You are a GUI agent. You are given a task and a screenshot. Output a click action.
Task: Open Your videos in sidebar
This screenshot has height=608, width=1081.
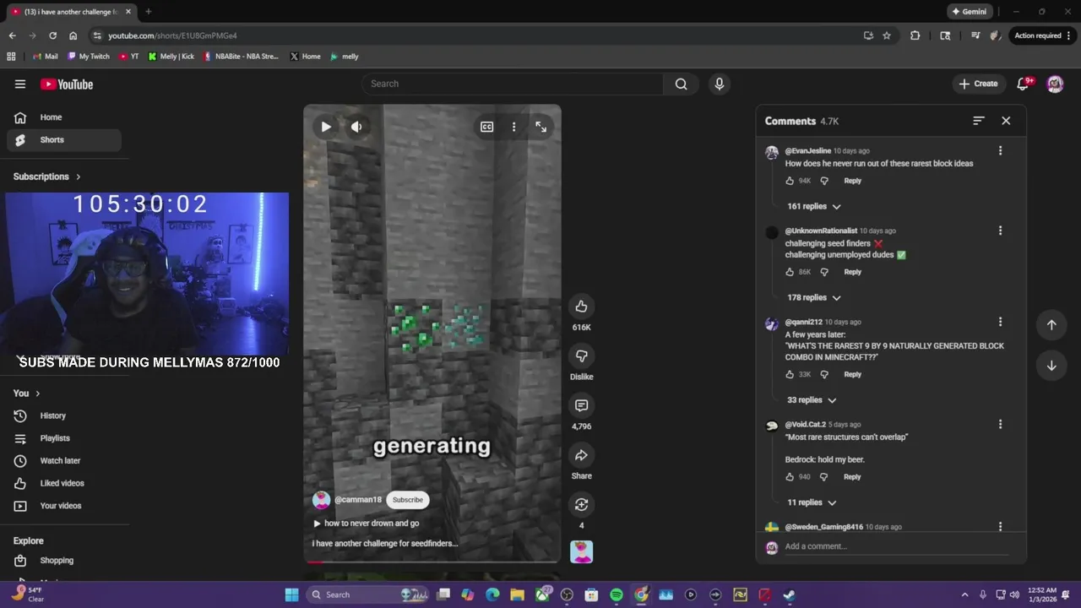pyautogui.click(x=64, y=506)
